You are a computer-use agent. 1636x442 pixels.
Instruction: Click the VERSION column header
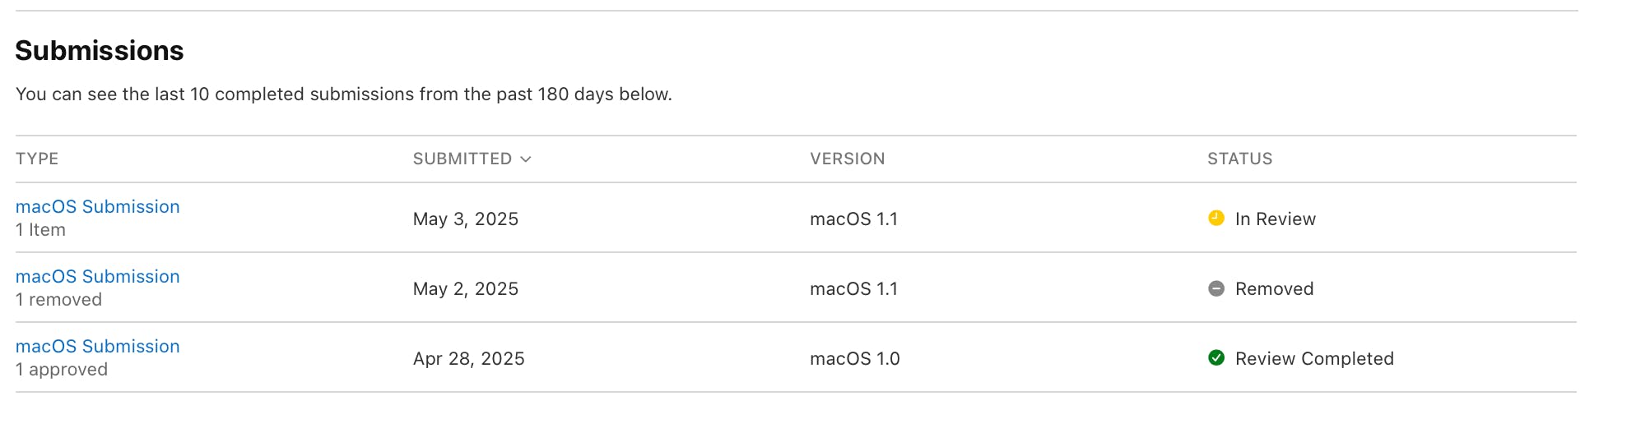tap(847, 159)
